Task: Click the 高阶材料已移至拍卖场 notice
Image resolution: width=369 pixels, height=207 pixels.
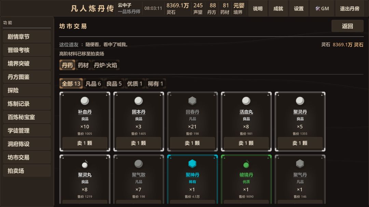Action: pos(82,54)
